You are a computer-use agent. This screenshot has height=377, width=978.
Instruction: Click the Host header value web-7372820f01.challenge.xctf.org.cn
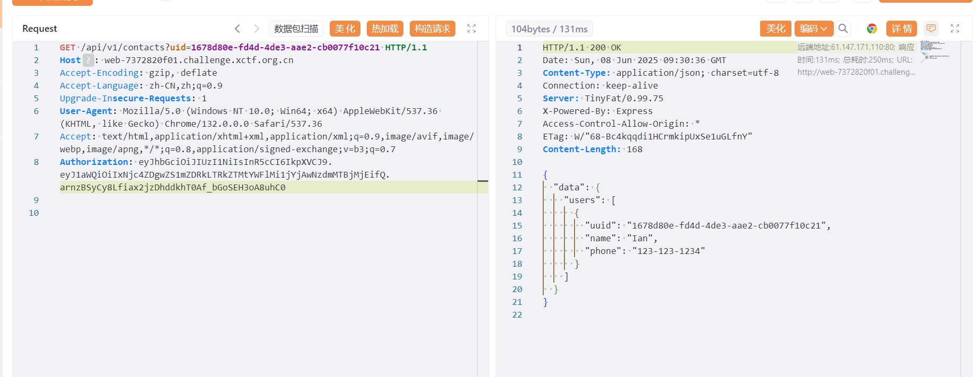[199, 60]
